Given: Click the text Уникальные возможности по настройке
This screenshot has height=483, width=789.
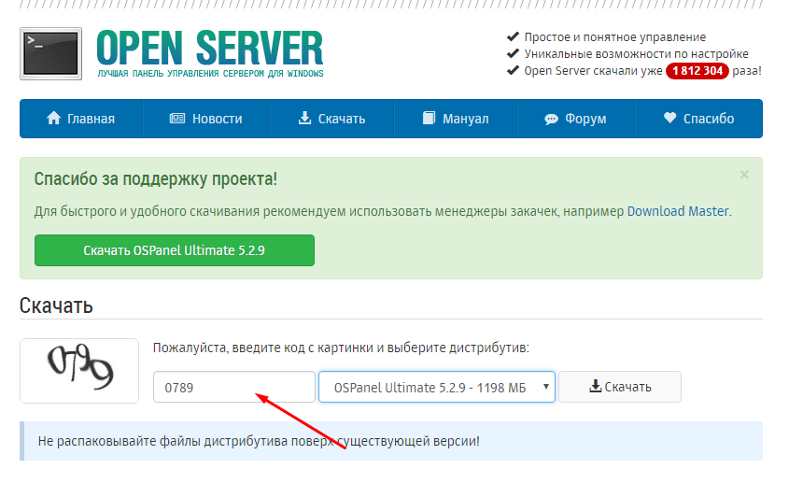Looking at the screenshot, I should (x=637, y=54).
